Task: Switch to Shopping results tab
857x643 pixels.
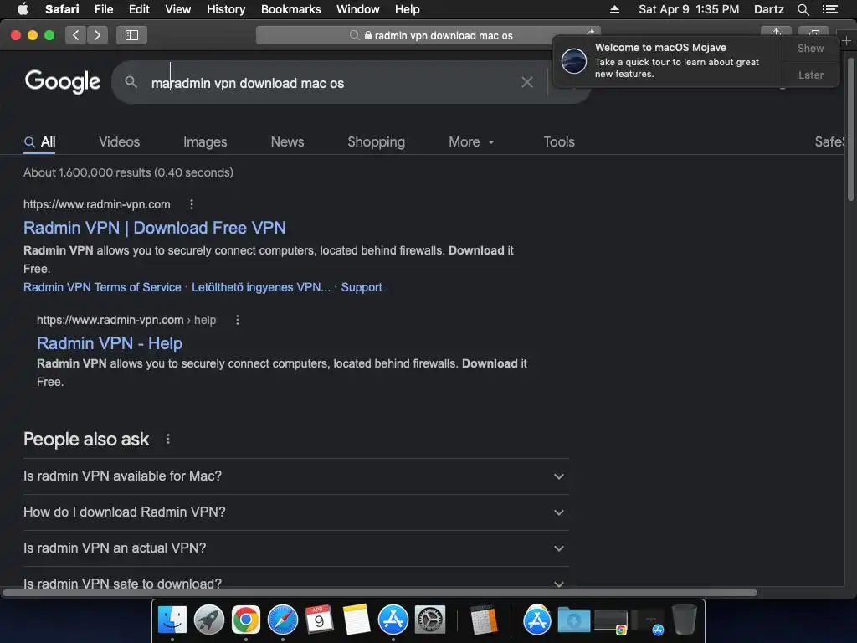Action: point(376,142)
